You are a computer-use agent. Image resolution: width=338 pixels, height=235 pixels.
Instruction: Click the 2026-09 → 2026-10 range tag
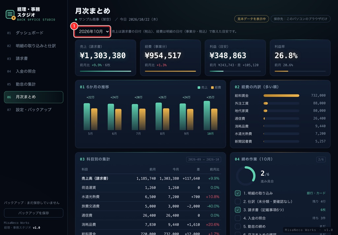[x=203, y=159]
